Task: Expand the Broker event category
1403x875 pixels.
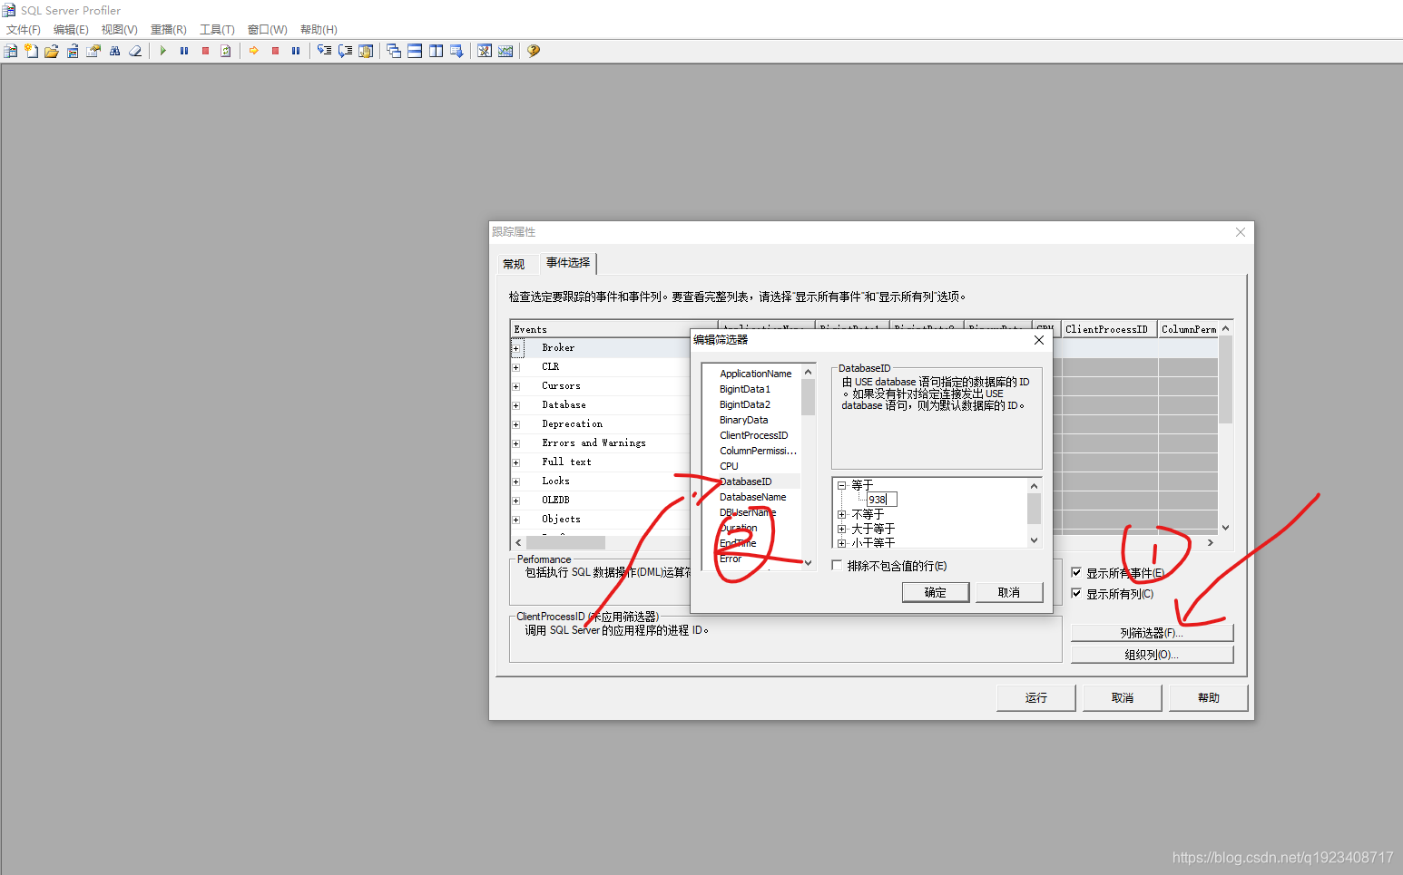Action: pyautogui.click(x=516, y=348)
